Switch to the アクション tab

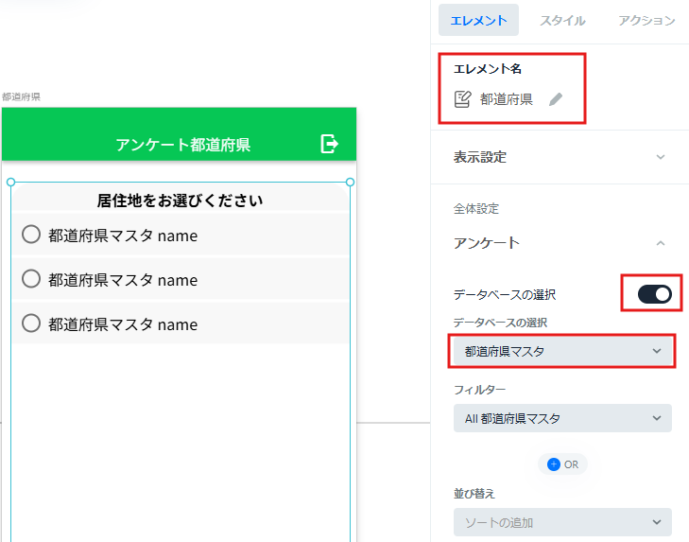pyautogui.click(x=646, y=20)
